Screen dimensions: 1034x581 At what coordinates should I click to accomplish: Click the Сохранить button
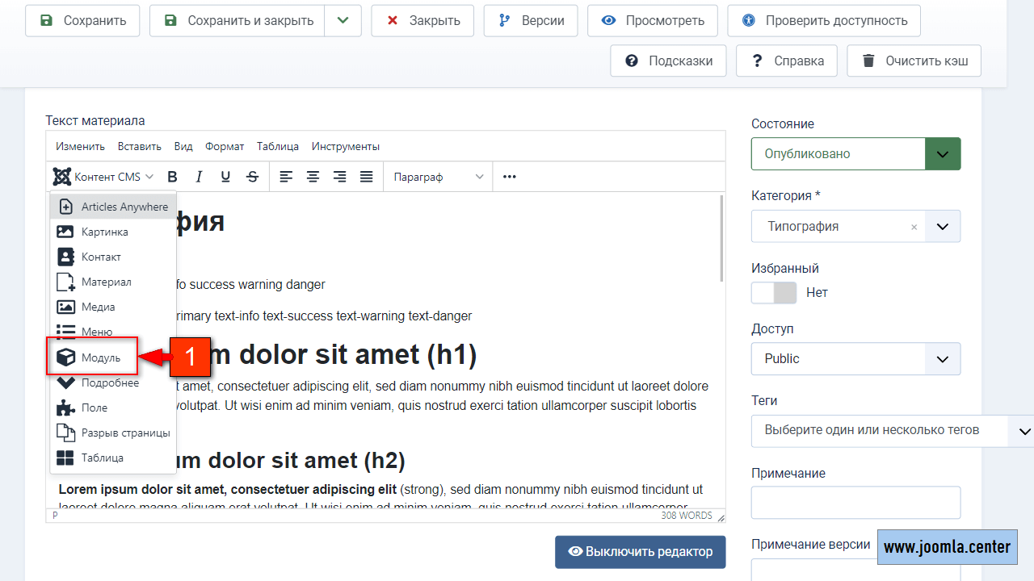click(x=82, y=21)
